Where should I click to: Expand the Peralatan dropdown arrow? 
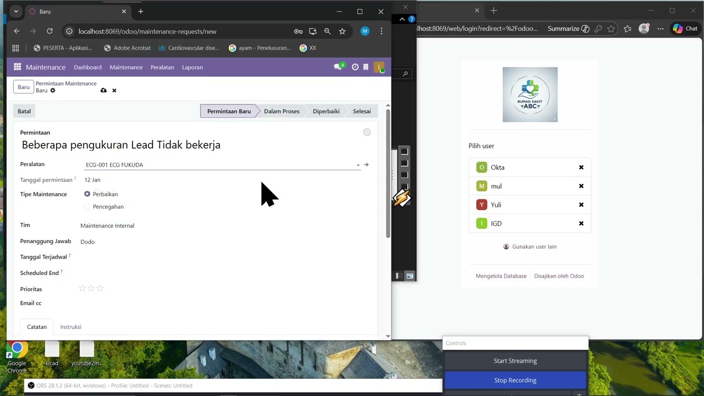(x=358, y=165)
